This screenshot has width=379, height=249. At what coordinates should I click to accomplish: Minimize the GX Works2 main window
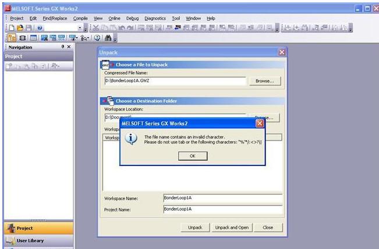click(x=359, y=9)
